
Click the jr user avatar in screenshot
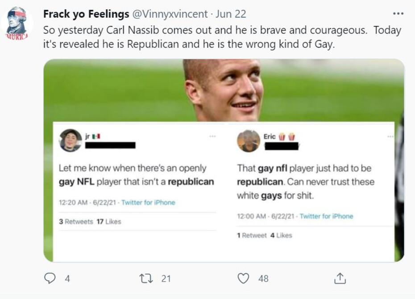(71, 140)
